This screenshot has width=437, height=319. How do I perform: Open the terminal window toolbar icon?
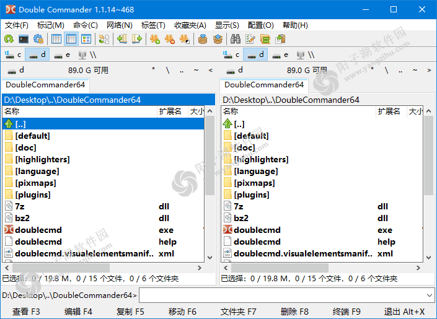click(24, 39)
